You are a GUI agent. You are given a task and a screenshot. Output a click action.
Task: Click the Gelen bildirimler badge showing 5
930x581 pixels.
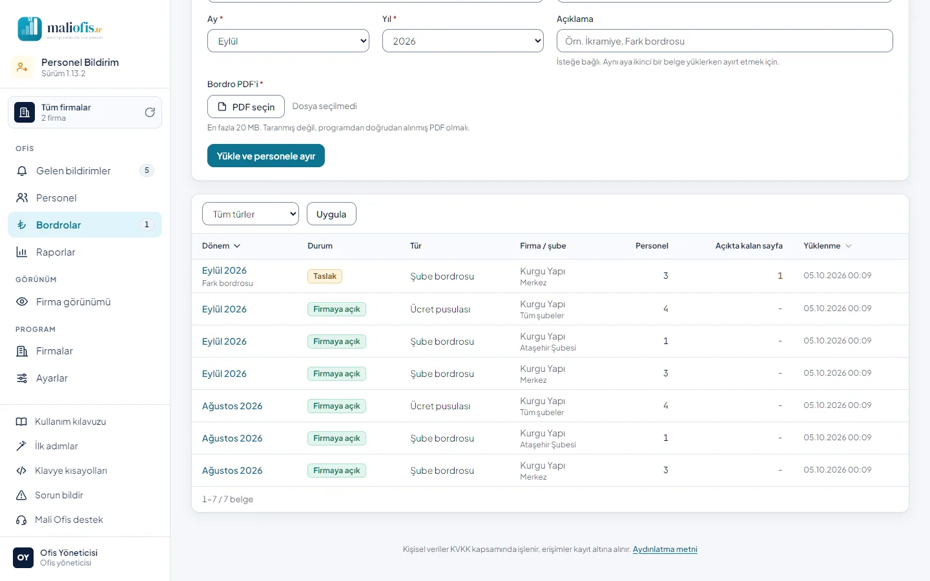[147, 170]
